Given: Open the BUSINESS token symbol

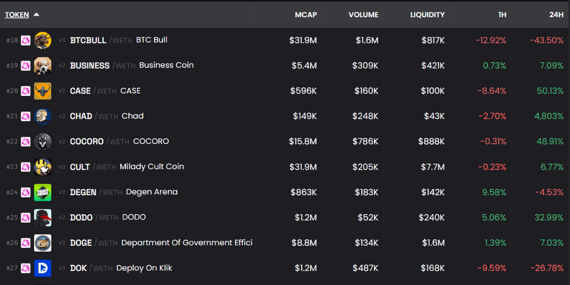Looking at the screenshot, I should (90, 66).
